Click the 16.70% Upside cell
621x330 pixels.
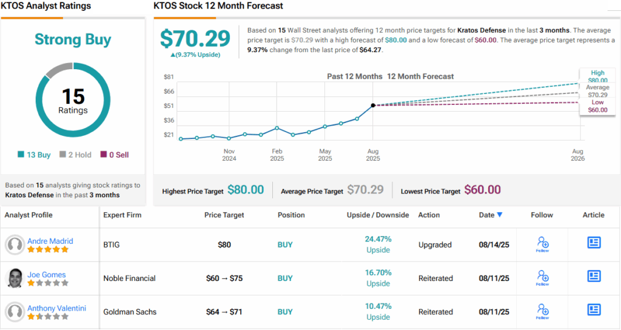[378, 278]
